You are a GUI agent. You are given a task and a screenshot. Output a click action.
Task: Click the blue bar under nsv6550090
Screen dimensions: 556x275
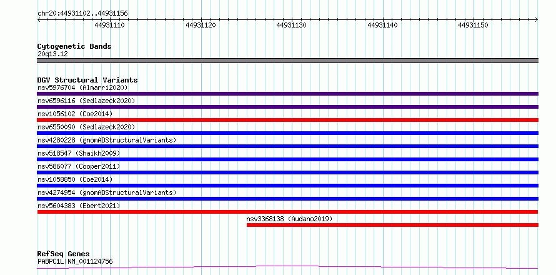point(287,133)
